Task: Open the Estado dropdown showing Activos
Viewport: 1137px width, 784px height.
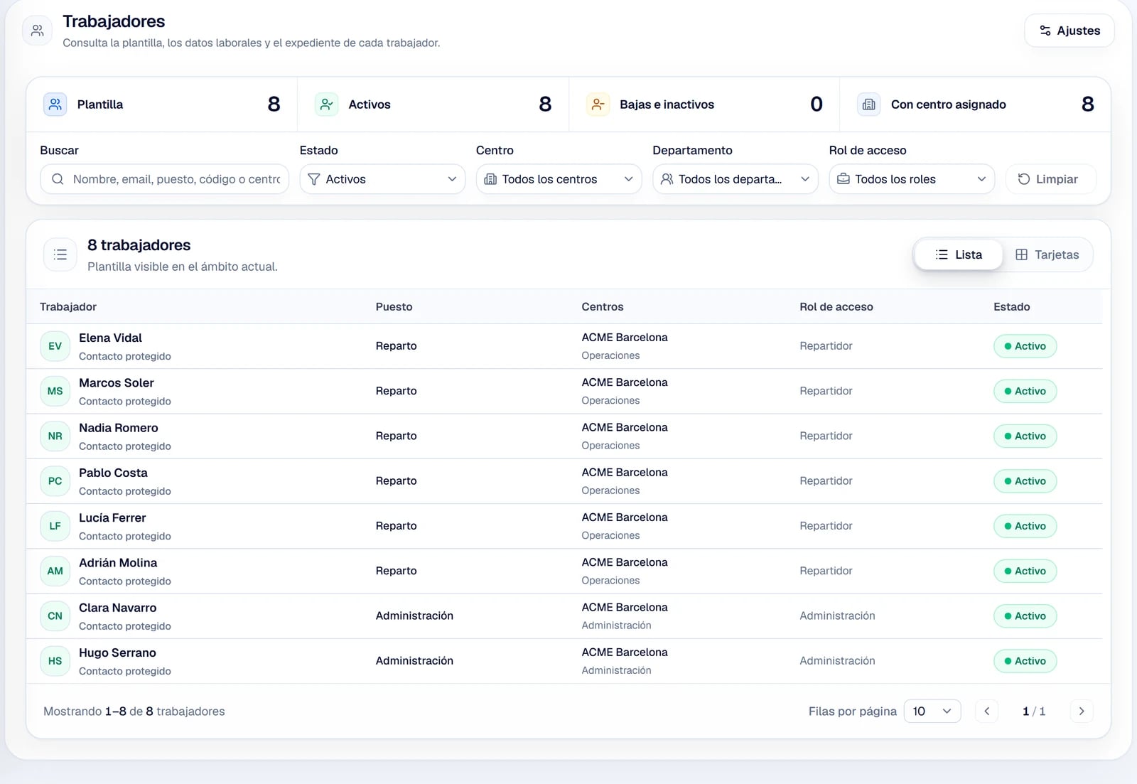Action: coord(382,179)
